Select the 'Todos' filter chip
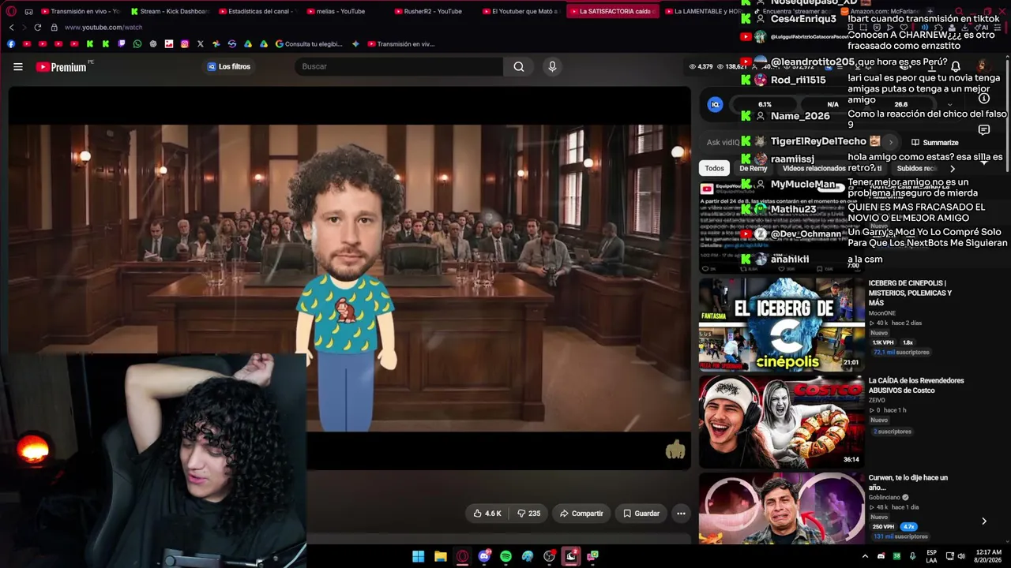Image resolution: width=1011 pixels, height=568 pixels. click(x=714, y=168)
